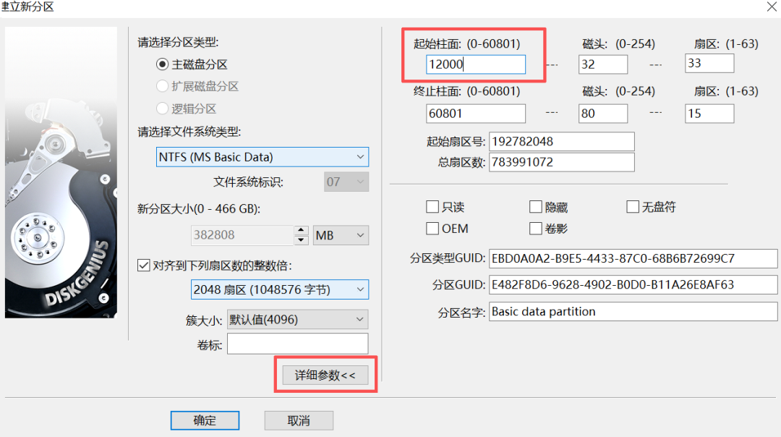
Task: Select the 主磁盘分区 radio button
Action: point(163,64)
